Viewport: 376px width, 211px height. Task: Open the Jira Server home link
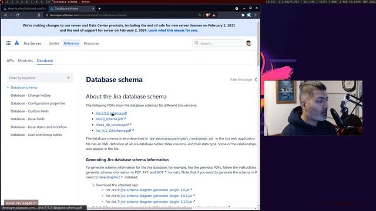(x=32, y=43)
